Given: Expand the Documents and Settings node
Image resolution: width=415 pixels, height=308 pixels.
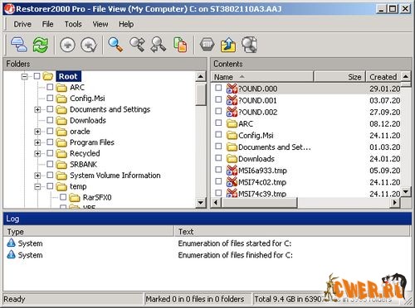Looking at the screenshot, I should 37,109.
